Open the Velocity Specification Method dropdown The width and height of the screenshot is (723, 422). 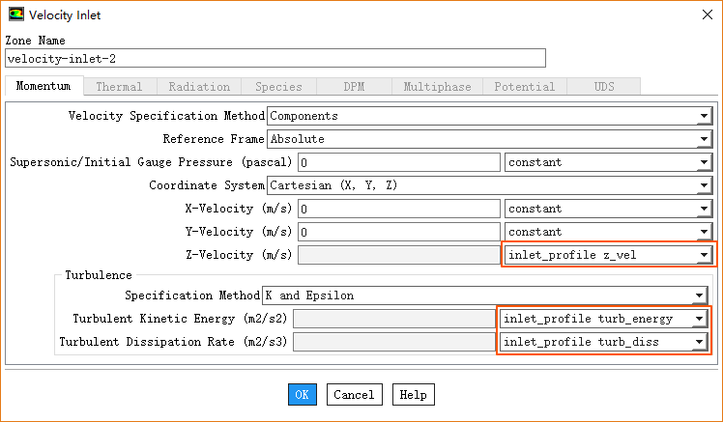488,116
